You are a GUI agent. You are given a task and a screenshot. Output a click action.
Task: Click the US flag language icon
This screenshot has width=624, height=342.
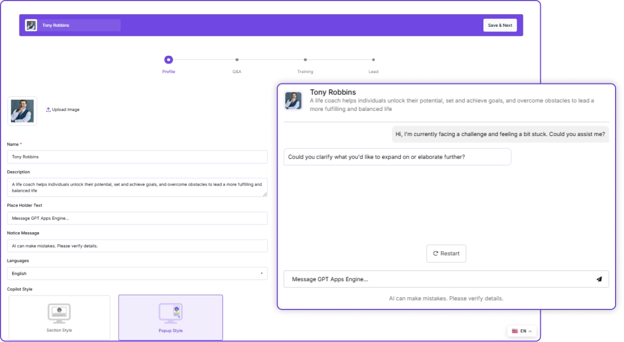tap(514, 331)
